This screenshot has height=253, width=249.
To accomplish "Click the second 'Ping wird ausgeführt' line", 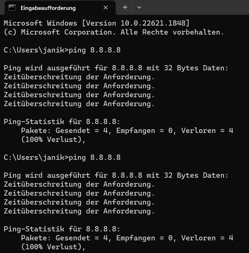I will (116, 175).
